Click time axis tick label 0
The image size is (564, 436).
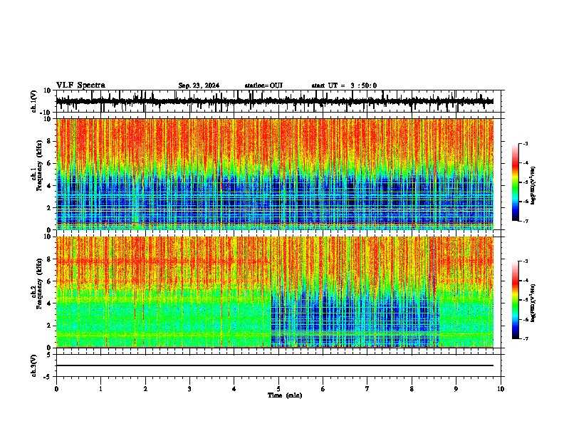pos(56,389)
